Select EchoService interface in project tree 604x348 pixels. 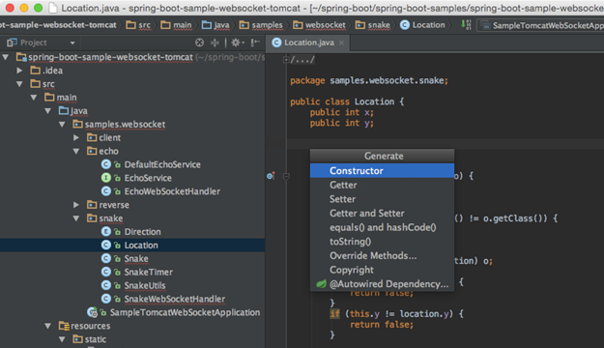(148, 178)
